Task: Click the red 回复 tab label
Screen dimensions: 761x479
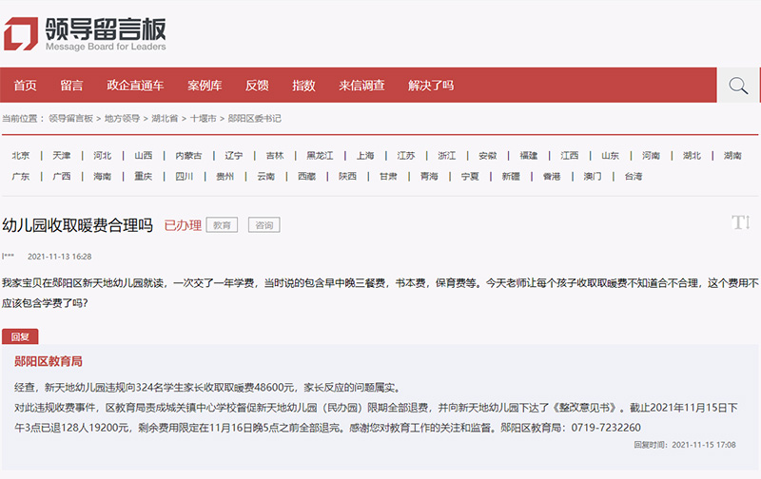Action: (x=20, y=336)
